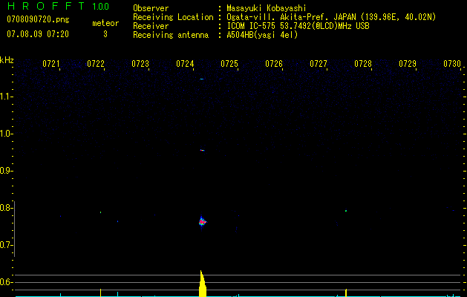Select the Ogata-vill. Akita-Pref. JAPAN location text
This screenshot has width=467, height=297.
tap(331, 17)
